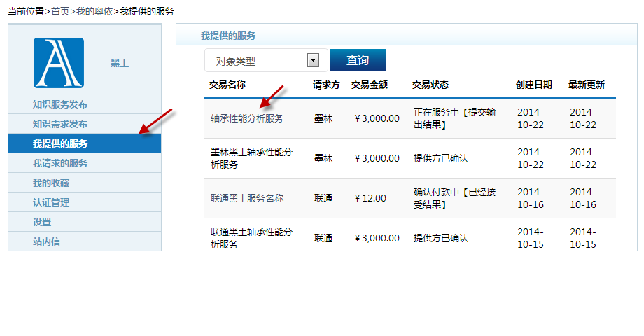Open 轴承性能分析服务 transaction

(247, 119)
